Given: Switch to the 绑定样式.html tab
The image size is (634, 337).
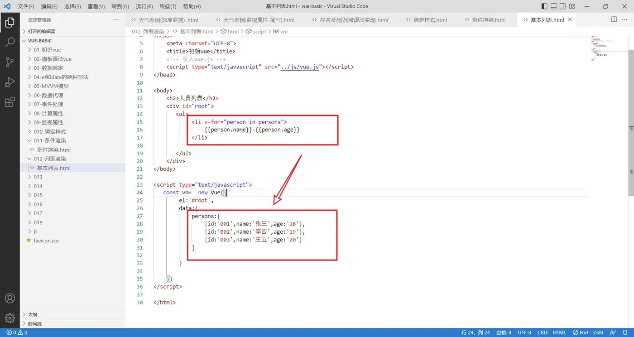Looking at the screenshot, I should (430, 20).
